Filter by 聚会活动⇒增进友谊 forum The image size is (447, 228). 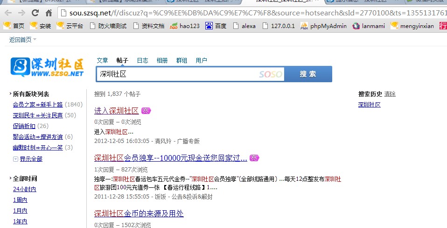tap(38, 137)
